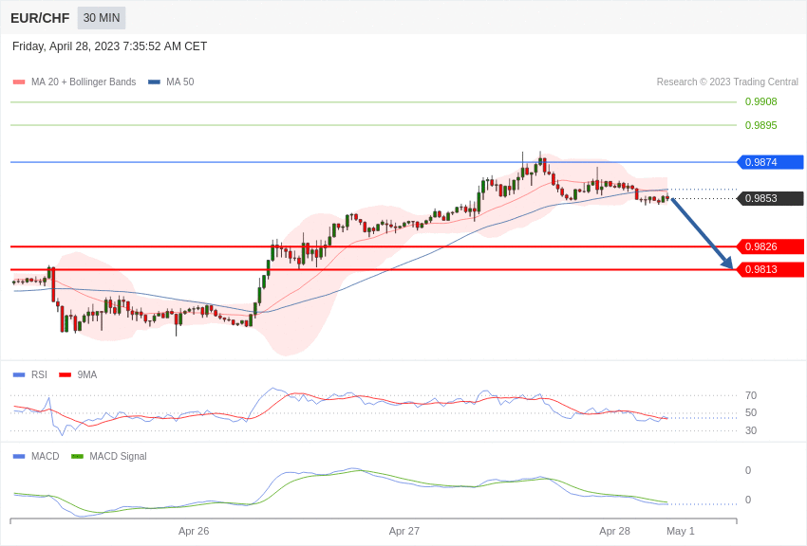Select the 0.9813 red target tag
Image resolution: width=807 pixels, height=546 pixels.
[x=770, y=270]
